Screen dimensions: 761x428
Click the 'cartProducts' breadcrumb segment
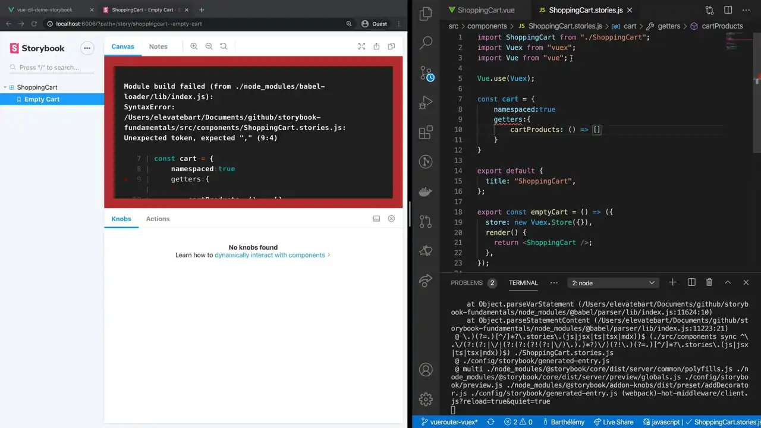[x=722, y=26]
